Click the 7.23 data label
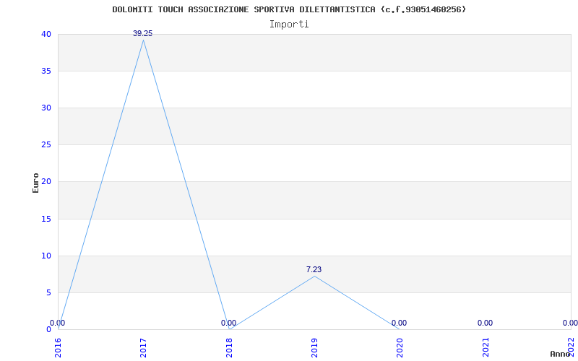The height and width of the screenshot is (361, 578). [x=314, y=269]
